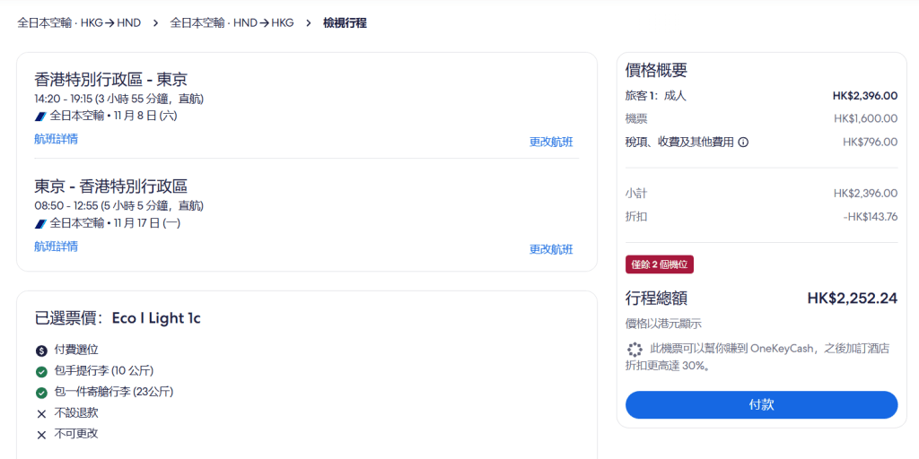
Task: Open 航班詳情 for Tokyo to Hong Kong flight
Action: (x=56, y=247)
